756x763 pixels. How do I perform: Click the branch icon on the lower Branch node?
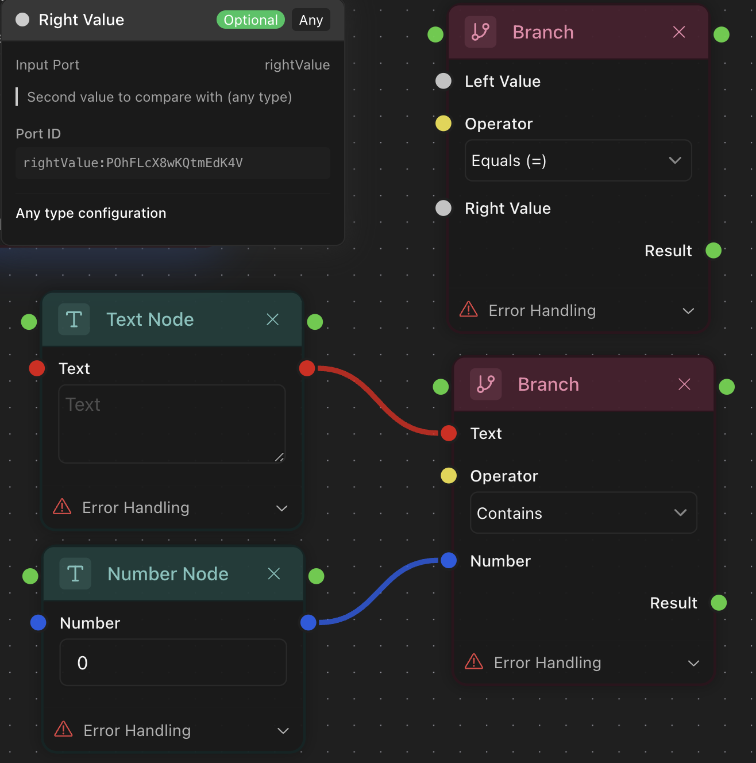pos(485,384)
